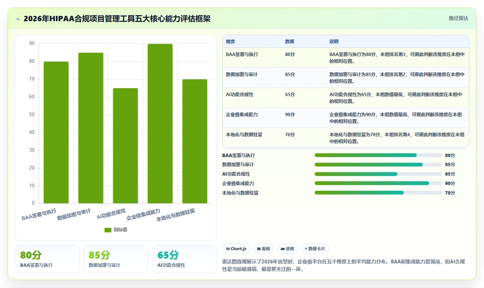Open the 80分 BAA签署与执行 stat card
Image resolution: width=484 pixels, height=288 pixels.
47,259
